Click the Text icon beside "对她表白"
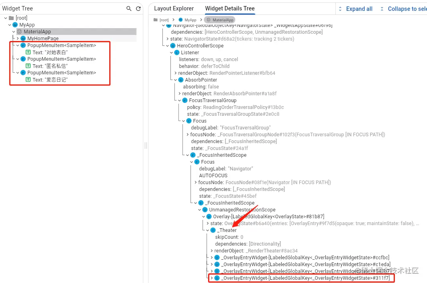Viewport: 427px width, 283px height. point(28,52)
